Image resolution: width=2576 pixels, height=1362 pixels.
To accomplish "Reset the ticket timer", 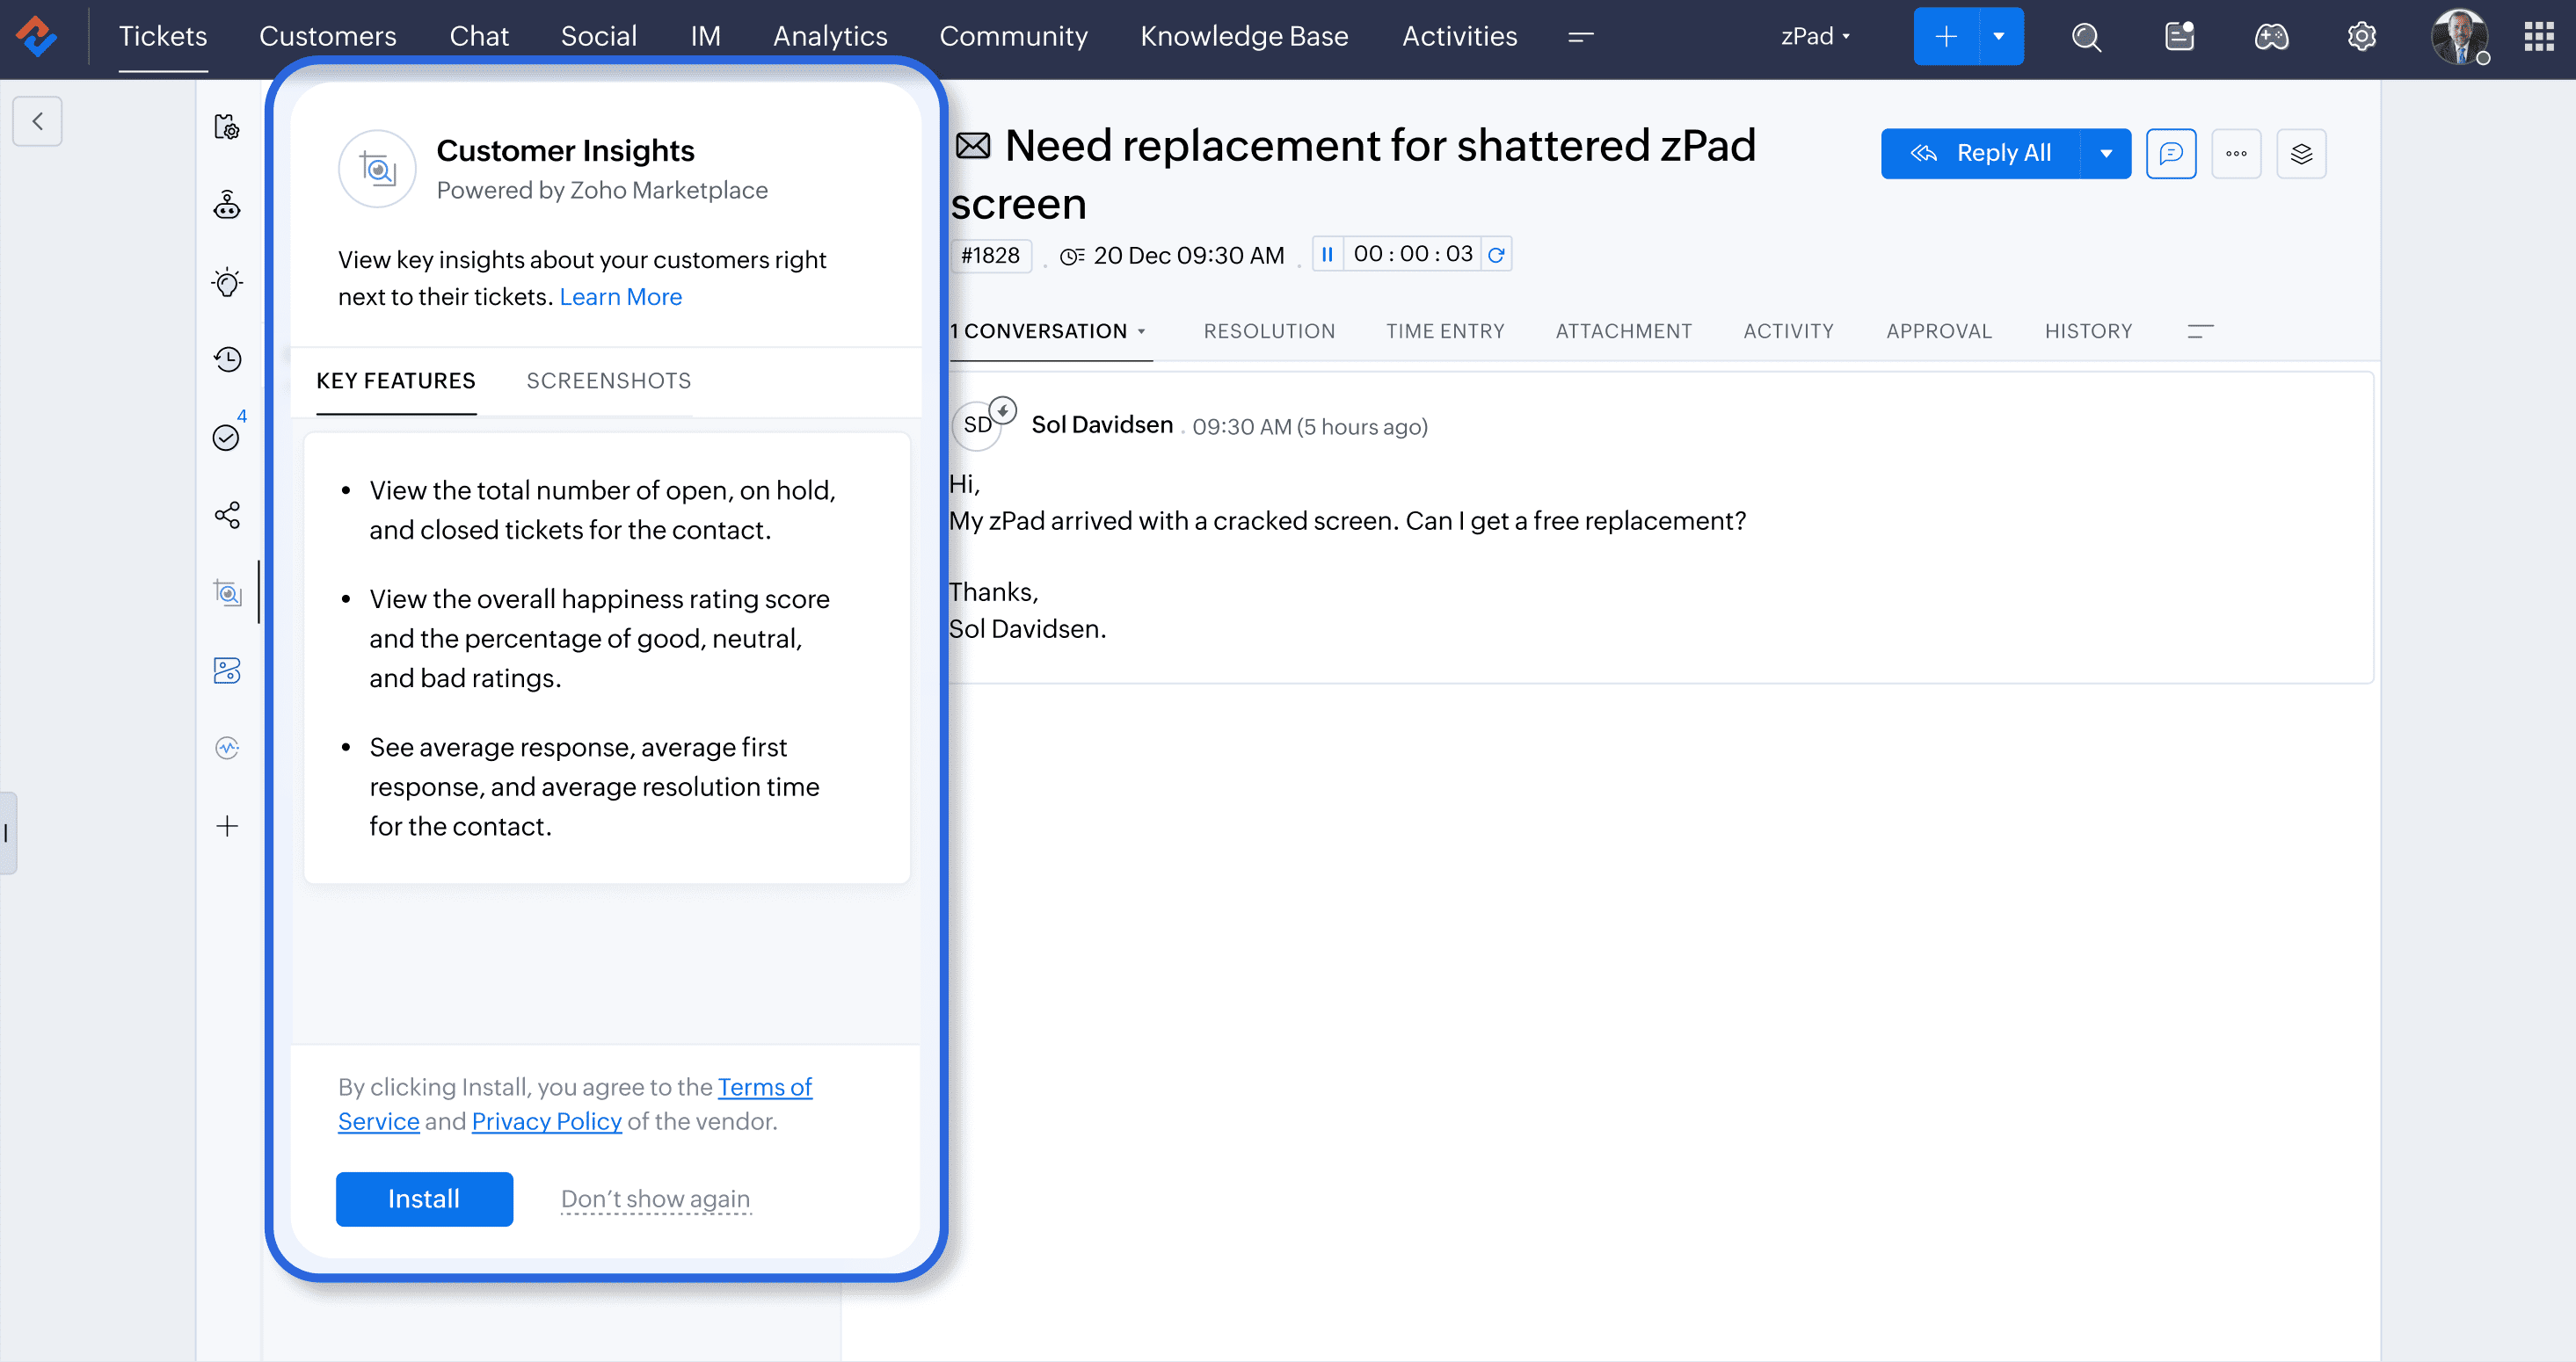I will pos(1496,255).
